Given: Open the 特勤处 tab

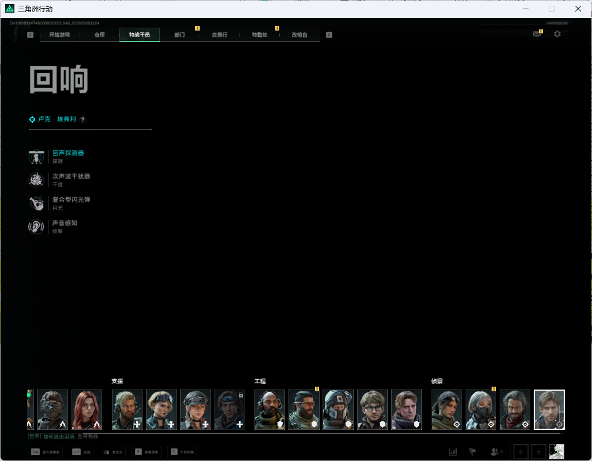Looking at the screenshot, I should [260, 35].
